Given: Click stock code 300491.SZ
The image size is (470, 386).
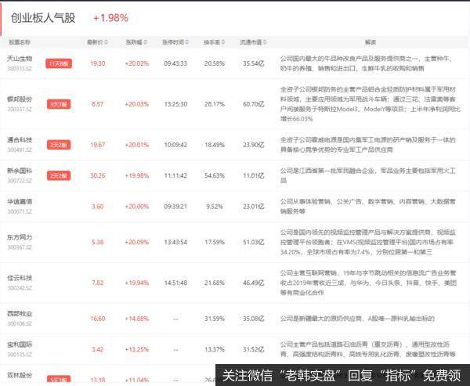Looking at the screenshot, I should 20,150.
